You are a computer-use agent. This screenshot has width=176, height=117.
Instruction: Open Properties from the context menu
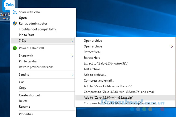[x=26, y=114]
